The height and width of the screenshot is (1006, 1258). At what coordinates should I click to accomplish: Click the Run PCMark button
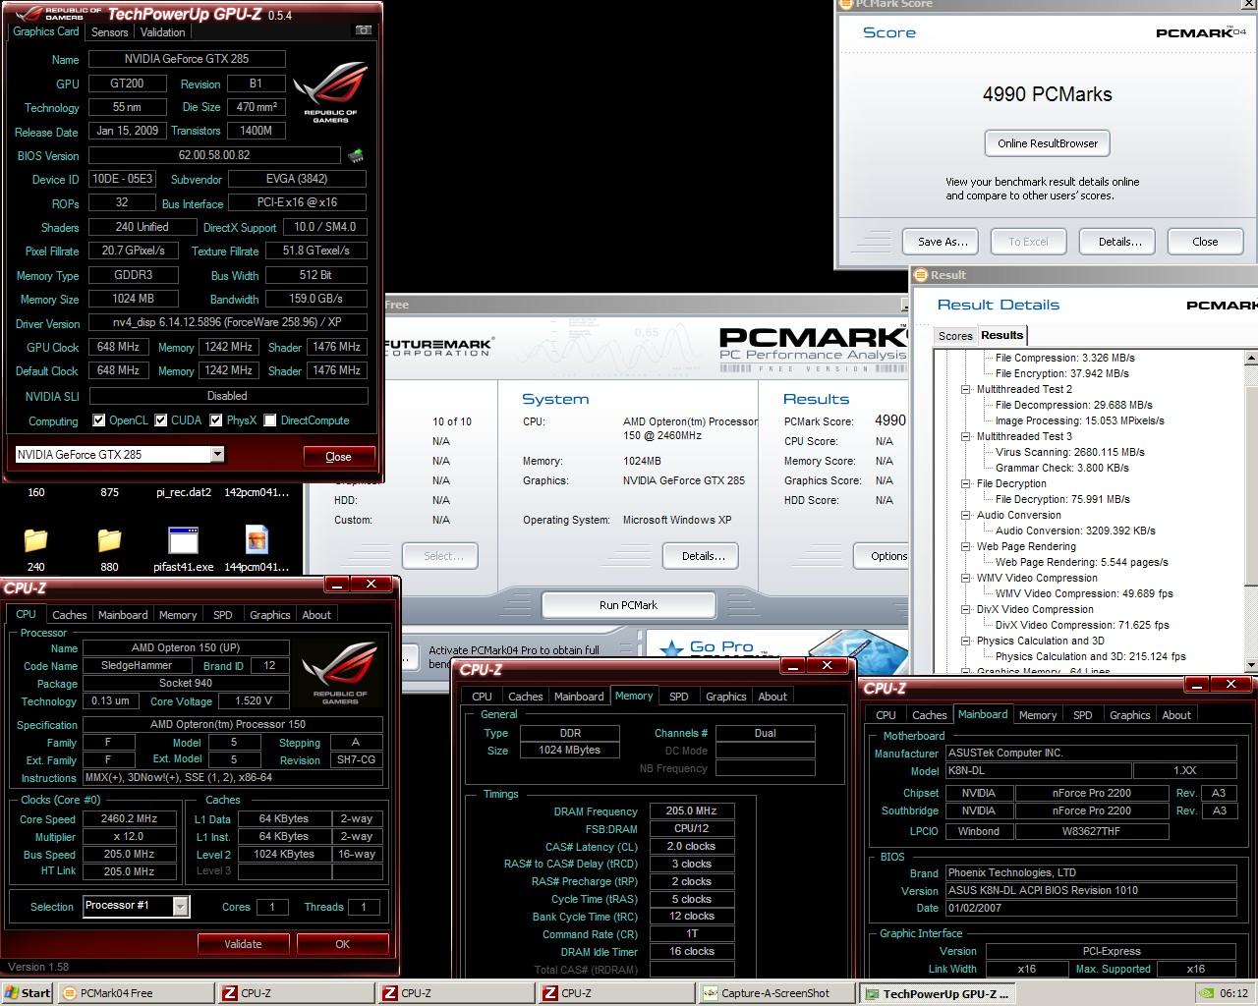[x=628, y=605]
